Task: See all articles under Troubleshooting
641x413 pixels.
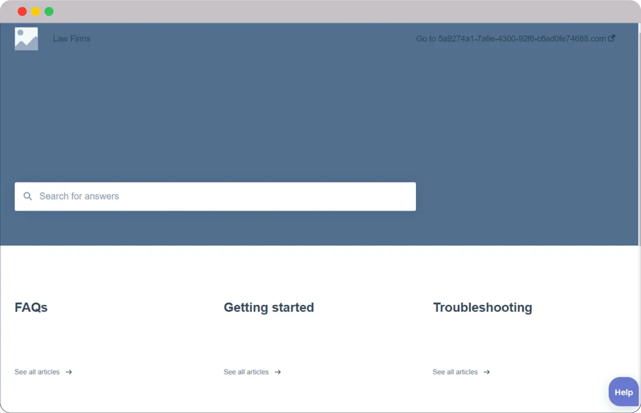Action: (x=454, y=372)
